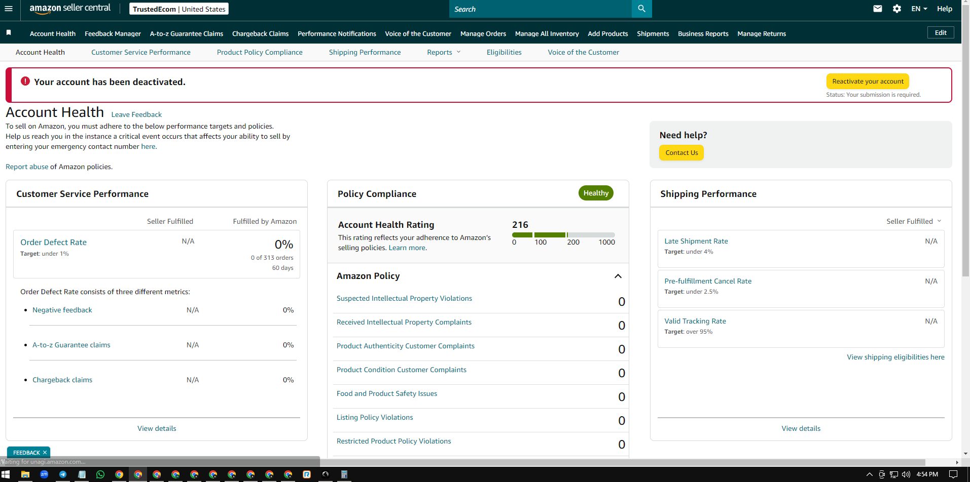Go to Chargeback Claims menu item
Viewport: 970px width, 482px height.
tap(260, 33)
